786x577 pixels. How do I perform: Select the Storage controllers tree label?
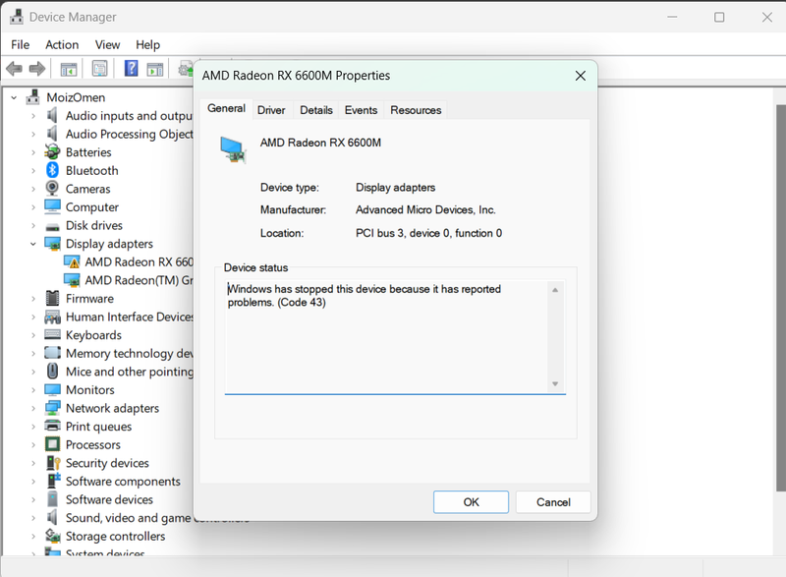coord(115,537)
